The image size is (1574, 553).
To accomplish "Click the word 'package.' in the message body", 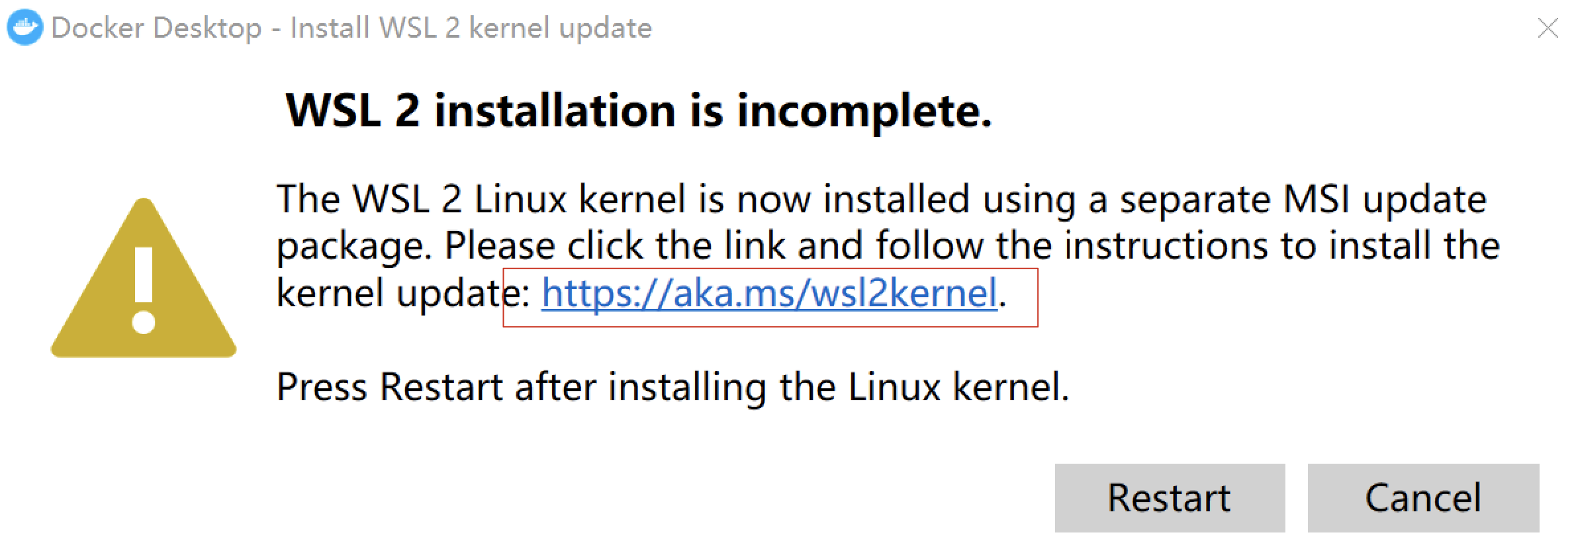I will coord(354,246).
